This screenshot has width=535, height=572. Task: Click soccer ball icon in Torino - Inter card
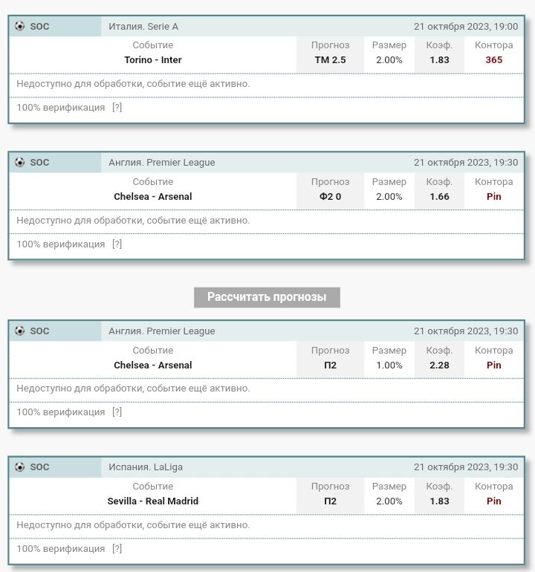pos(19,26)
